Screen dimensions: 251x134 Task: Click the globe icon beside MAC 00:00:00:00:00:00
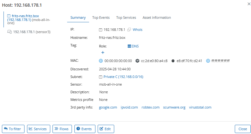point(101,61)
